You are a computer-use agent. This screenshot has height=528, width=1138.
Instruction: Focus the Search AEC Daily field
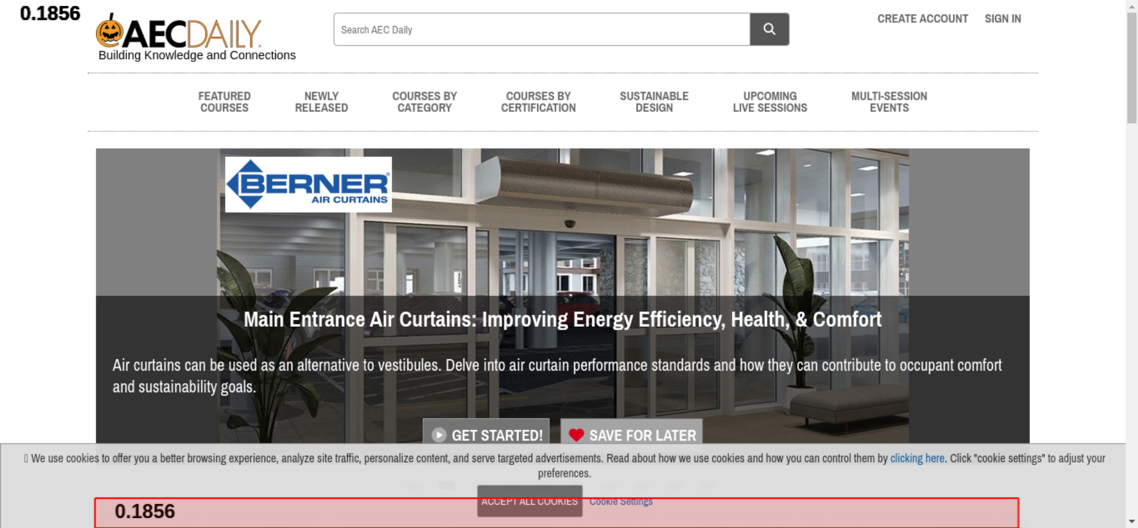[x=541, y=30]
